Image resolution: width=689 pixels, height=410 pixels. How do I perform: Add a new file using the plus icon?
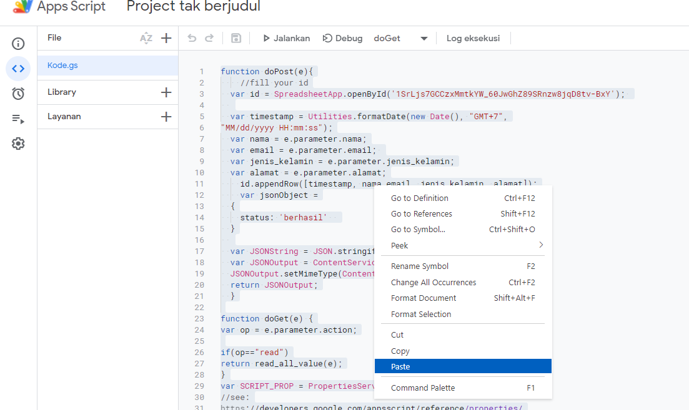click(x=166, y=38)
